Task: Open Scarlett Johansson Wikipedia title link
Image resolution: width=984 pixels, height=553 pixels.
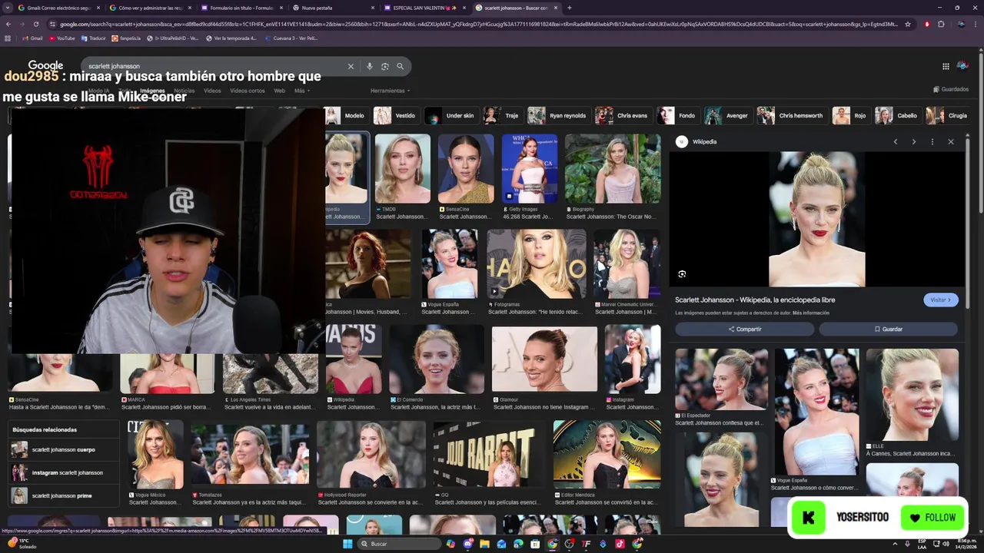Action: pyautogui.click(x=755, y=300)
